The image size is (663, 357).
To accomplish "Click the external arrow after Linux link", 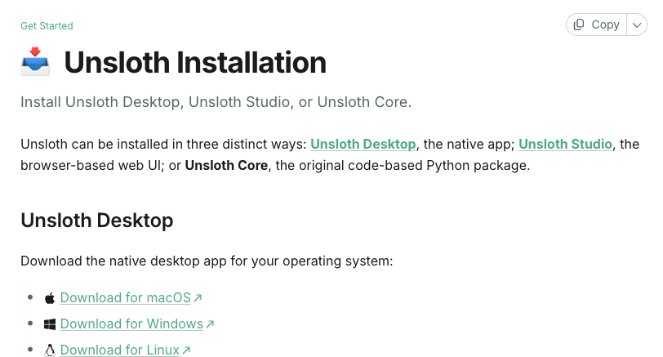I will (186, 350).
